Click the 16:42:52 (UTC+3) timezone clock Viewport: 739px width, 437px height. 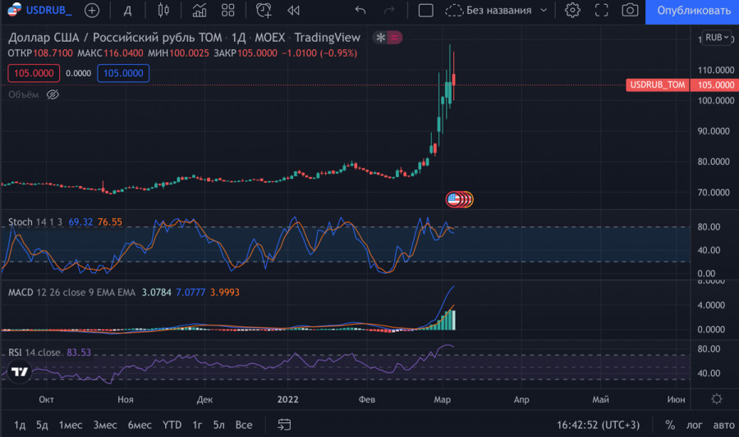coord(599,425)
